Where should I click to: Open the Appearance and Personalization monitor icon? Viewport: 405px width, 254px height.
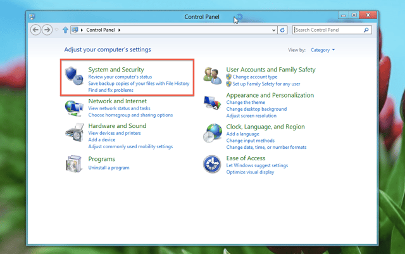(x=213, y=103)
